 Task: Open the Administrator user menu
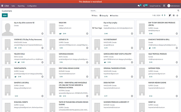[x=174, y=6]
